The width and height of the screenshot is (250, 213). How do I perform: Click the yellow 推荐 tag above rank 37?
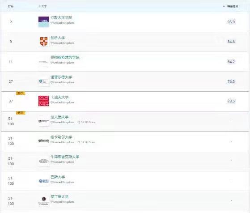pos(21,93)
